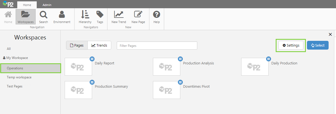Open the Help icon
336x114 pixels.
click(x=156, y=17)
